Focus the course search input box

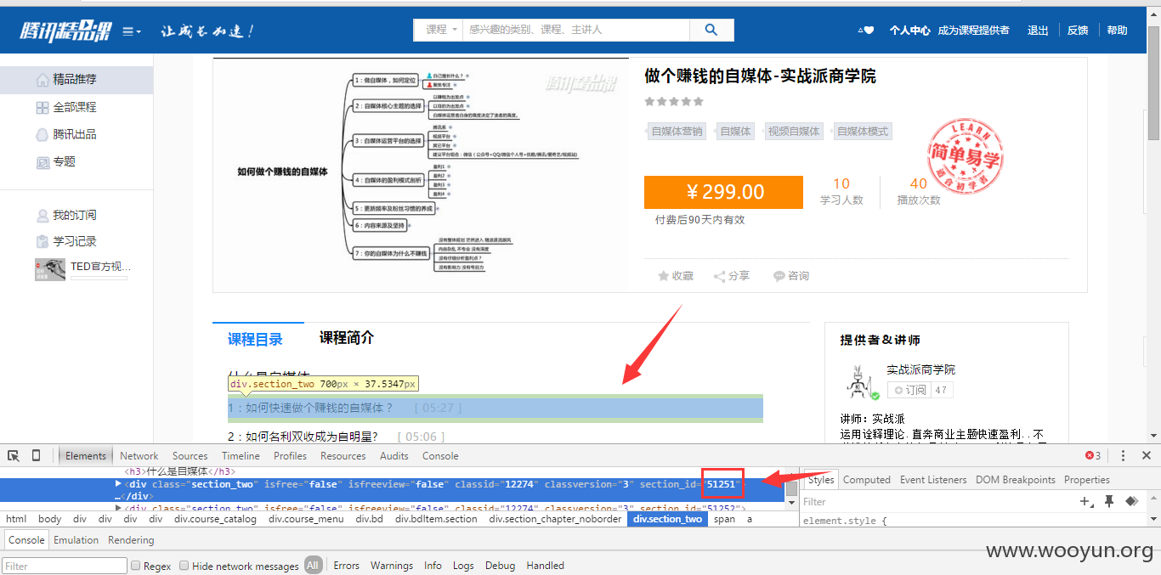click(x=577, y=30)
